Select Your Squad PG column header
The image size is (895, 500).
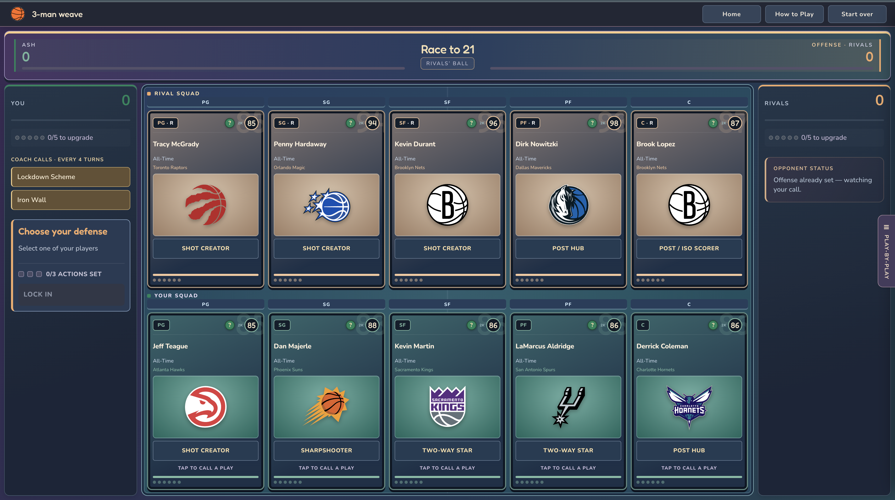[206, 304]
